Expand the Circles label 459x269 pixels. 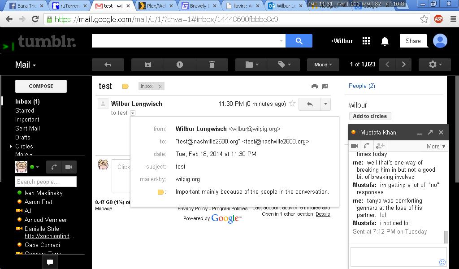[11, 146]
